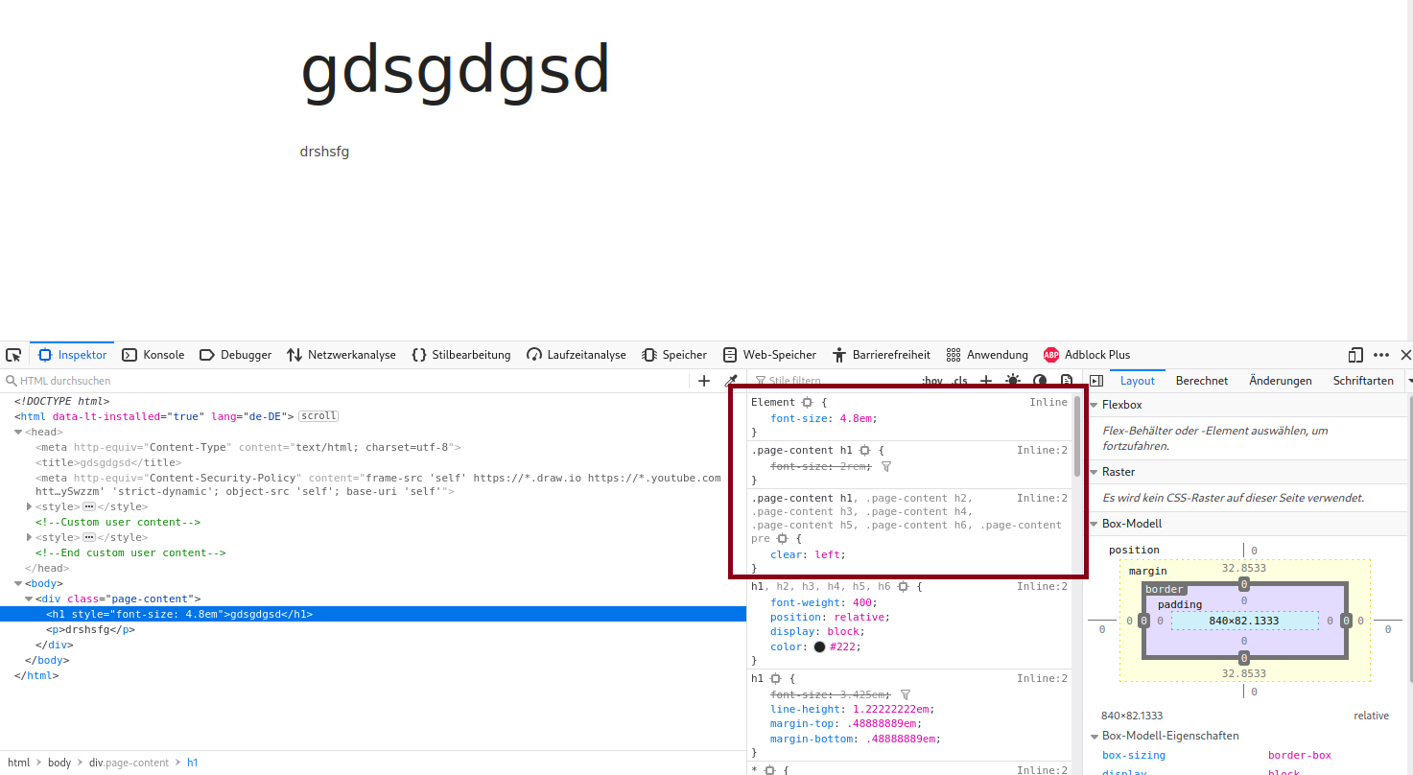Activate the element picker tool

(x=13, y=355)
